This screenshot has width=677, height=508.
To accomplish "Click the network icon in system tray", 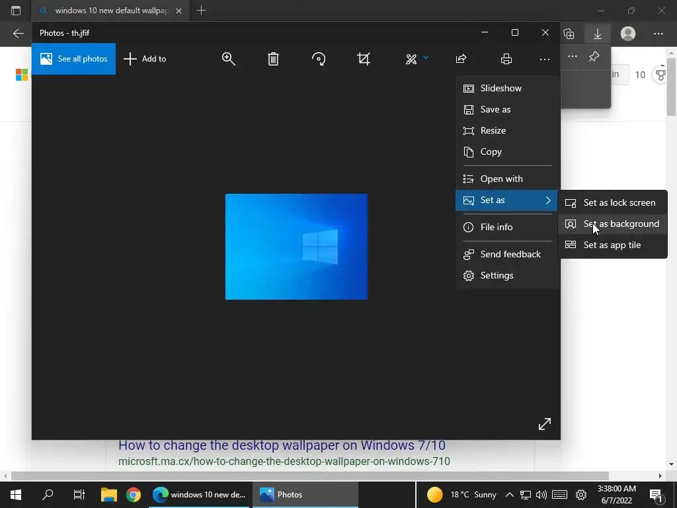I will click(525, 495).
